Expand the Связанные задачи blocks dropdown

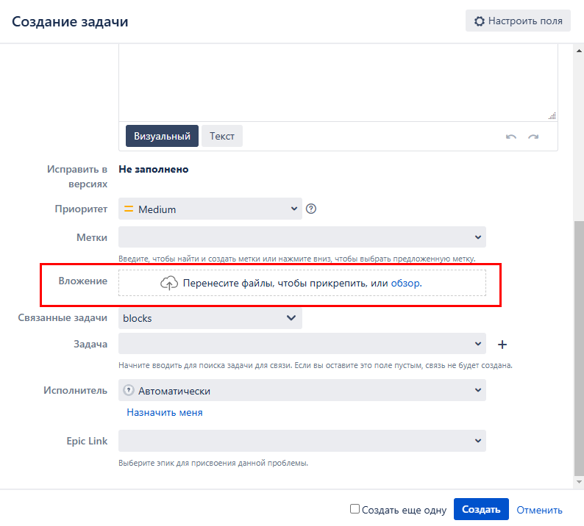pyautogui.click(x=210, y=318)
